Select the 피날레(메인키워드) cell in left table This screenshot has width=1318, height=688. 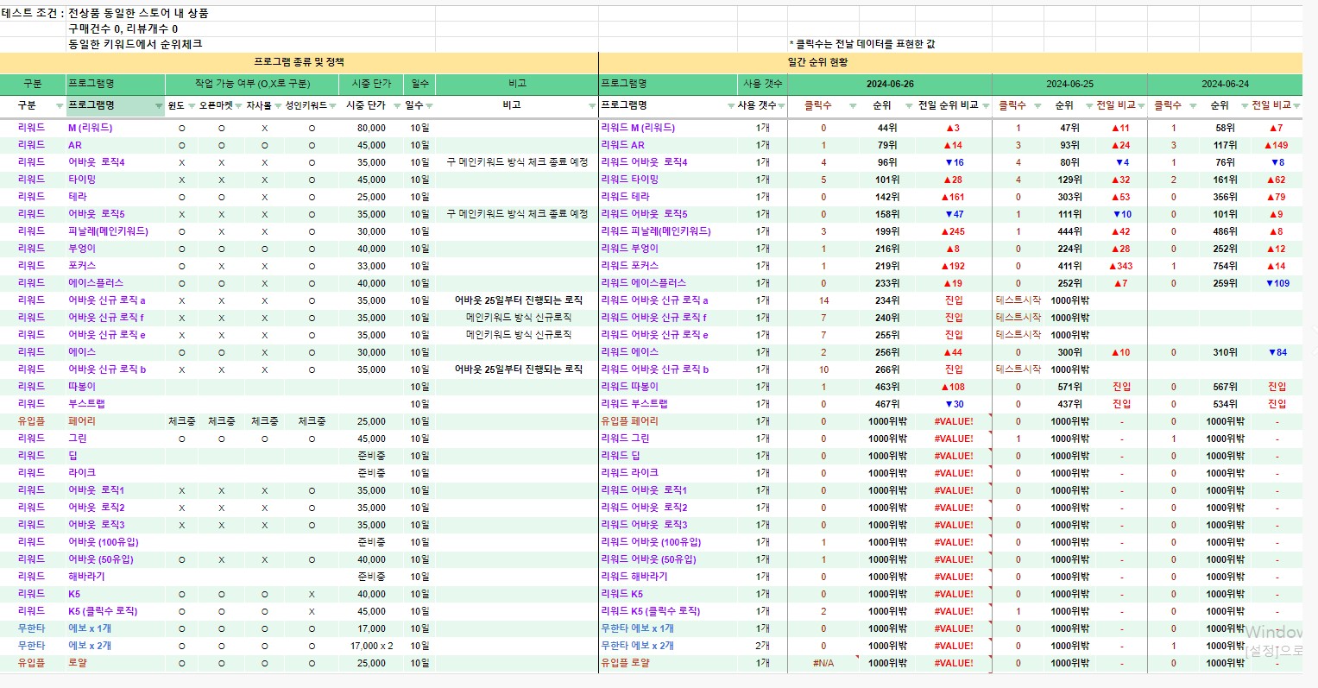click(x=116, y=231)
